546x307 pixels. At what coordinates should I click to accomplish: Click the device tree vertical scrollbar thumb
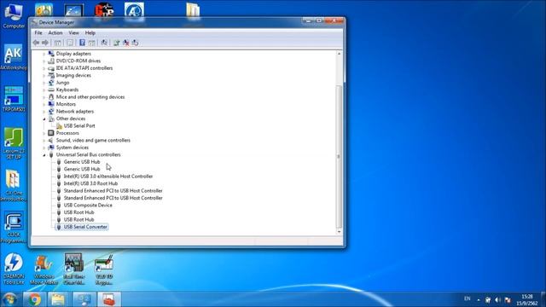339,156
